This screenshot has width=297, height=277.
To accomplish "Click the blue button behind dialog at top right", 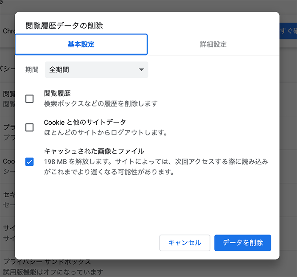I will coord(288,31).
